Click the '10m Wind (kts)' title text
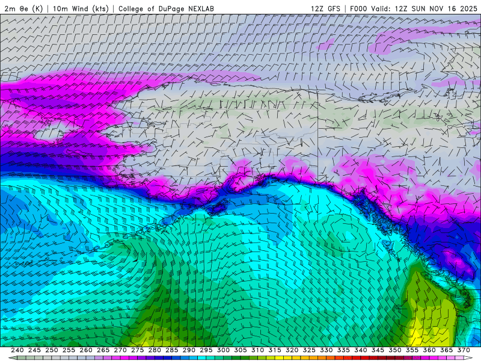The height and width of the screenshot is (361, 481). 81,8
